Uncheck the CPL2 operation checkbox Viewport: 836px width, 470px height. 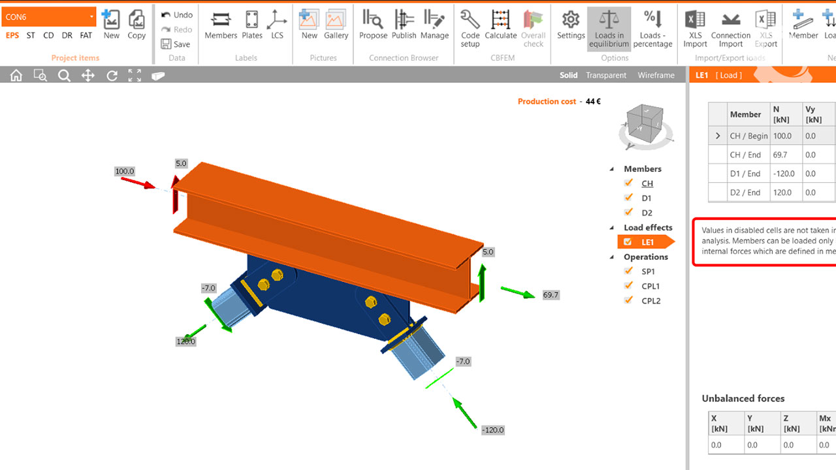pos(629,300)
